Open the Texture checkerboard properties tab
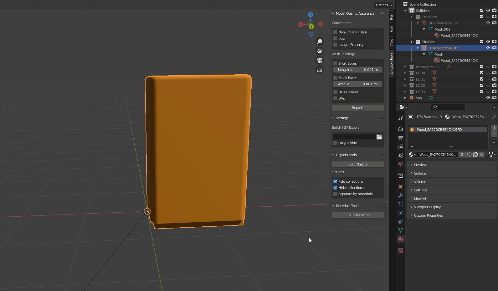 coord(401,250)
